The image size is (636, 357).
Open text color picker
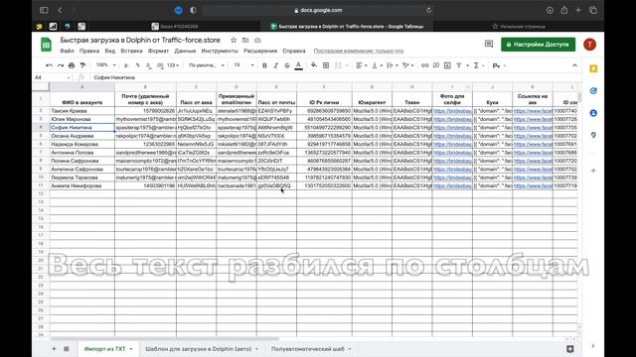[298, 65]
